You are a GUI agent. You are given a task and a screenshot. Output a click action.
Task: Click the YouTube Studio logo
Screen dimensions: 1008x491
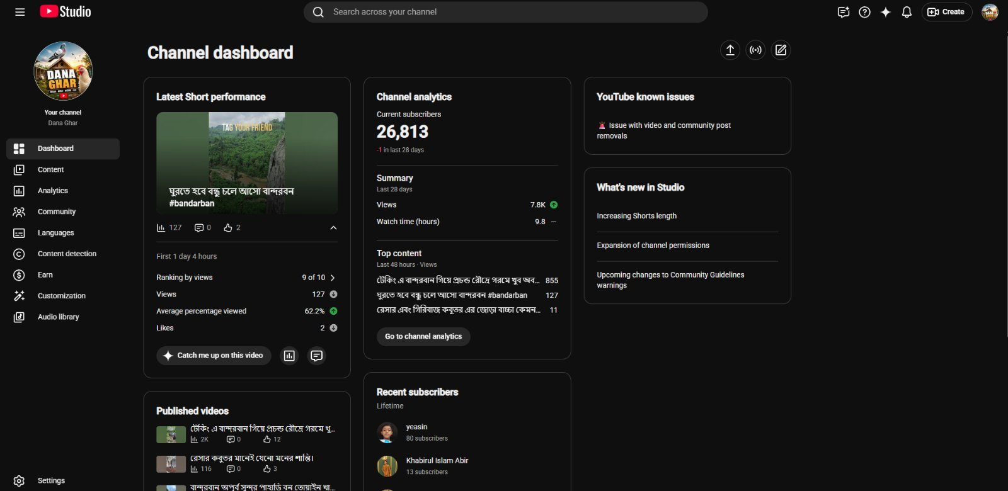(66, 11)
